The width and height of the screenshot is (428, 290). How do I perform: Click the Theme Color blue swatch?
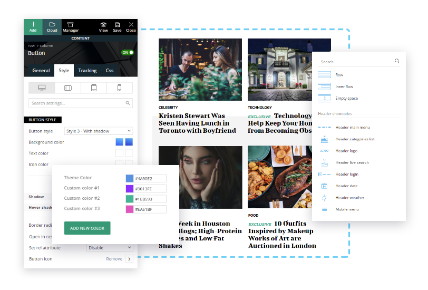pyautogui.click(x=130, y=179)
